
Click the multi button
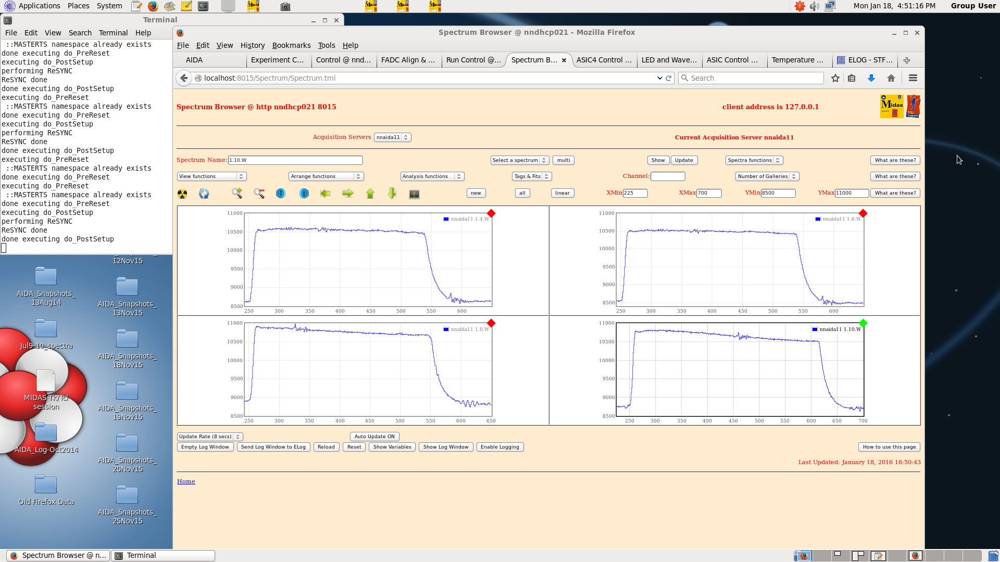[564, 160]
